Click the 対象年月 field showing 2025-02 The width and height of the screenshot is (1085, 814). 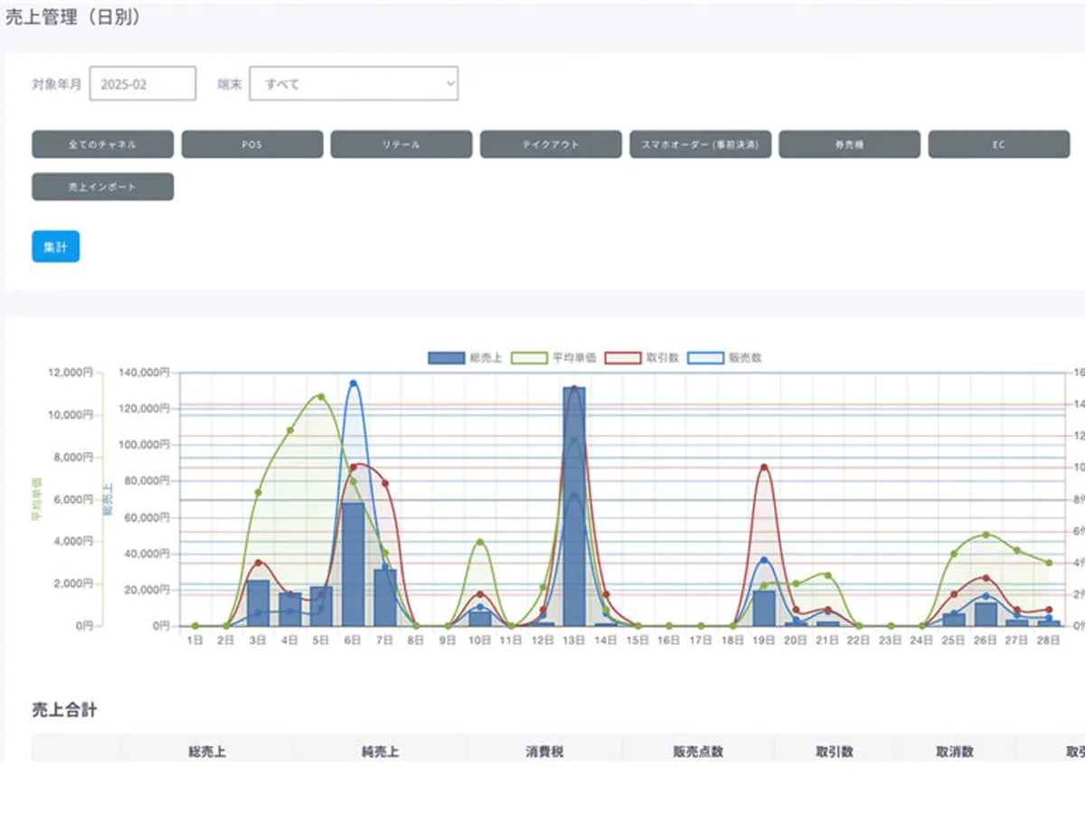pyautogui.click(x=143, y=84)
